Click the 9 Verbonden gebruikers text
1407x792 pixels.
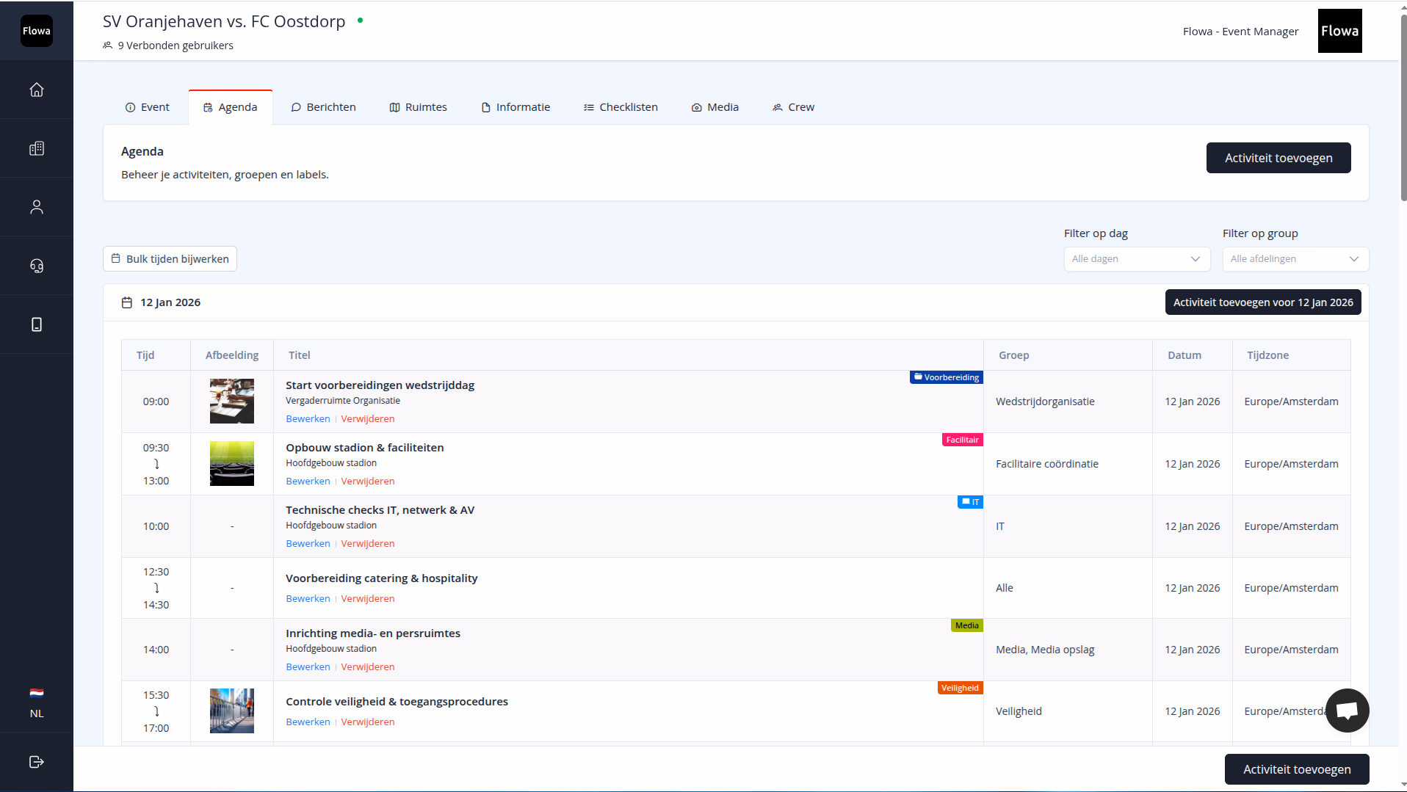176,46
